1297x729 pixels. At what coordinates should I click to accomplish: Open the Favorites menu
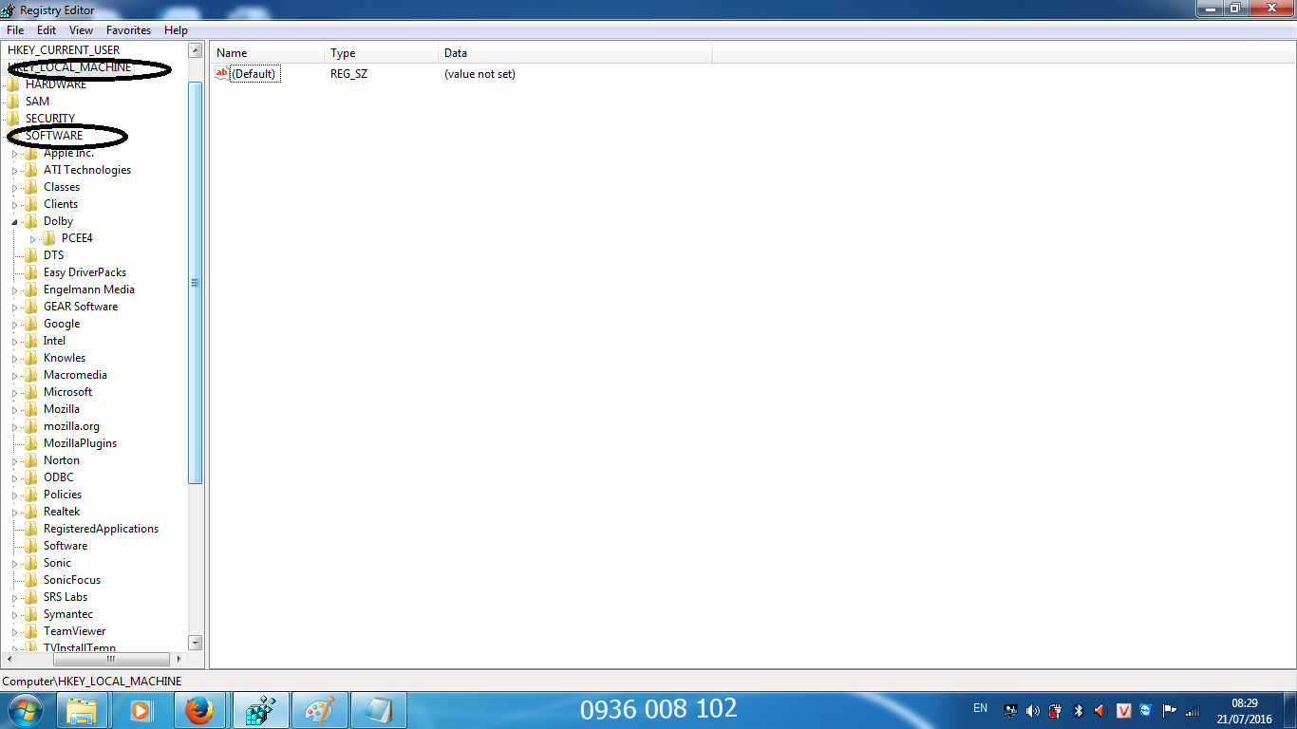coord(128,30)
